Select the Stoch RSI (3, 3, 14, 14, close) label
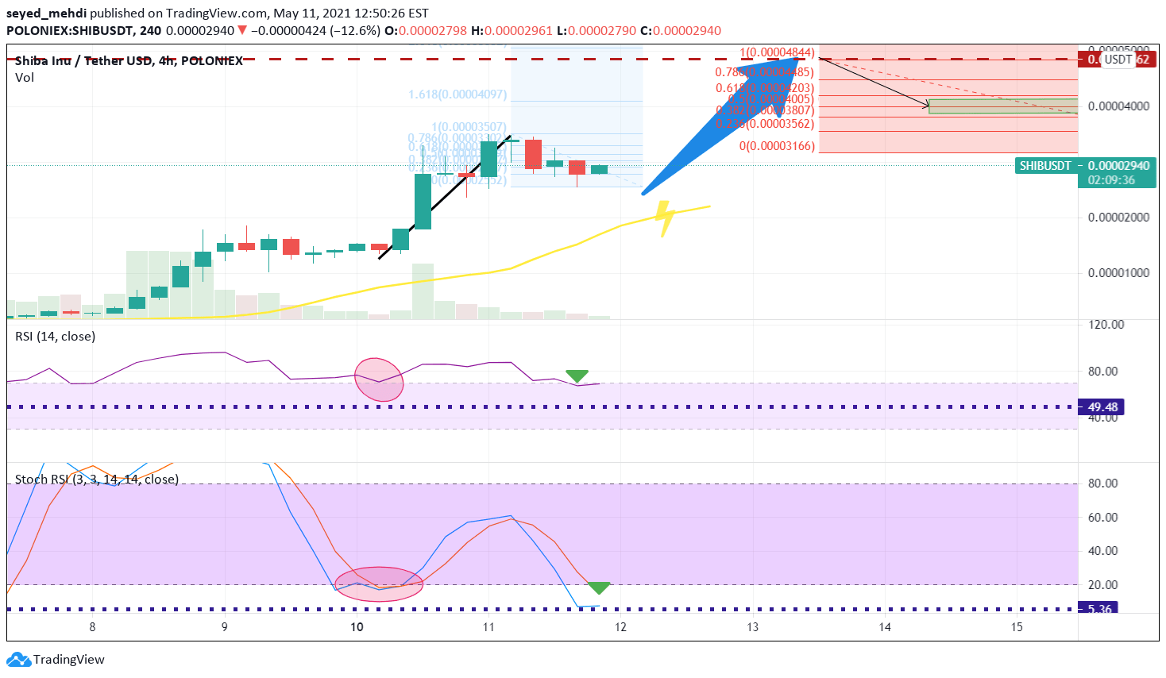This screenshot has width=1166, height=678. point(97,479)
